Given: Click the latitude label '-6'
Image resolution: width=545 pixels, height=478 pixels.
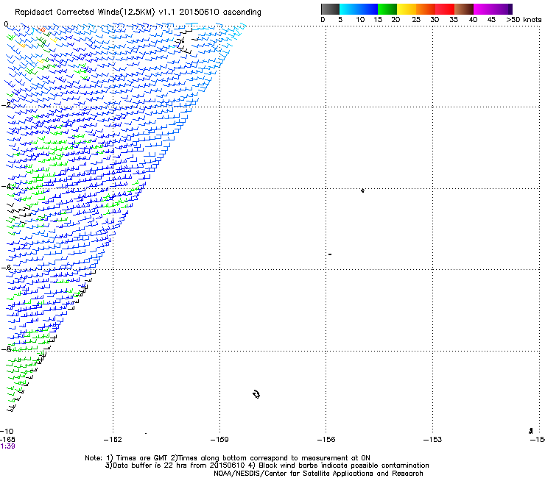Looking at the screenshot, I should pyautogui.click(x=6, y=267).
